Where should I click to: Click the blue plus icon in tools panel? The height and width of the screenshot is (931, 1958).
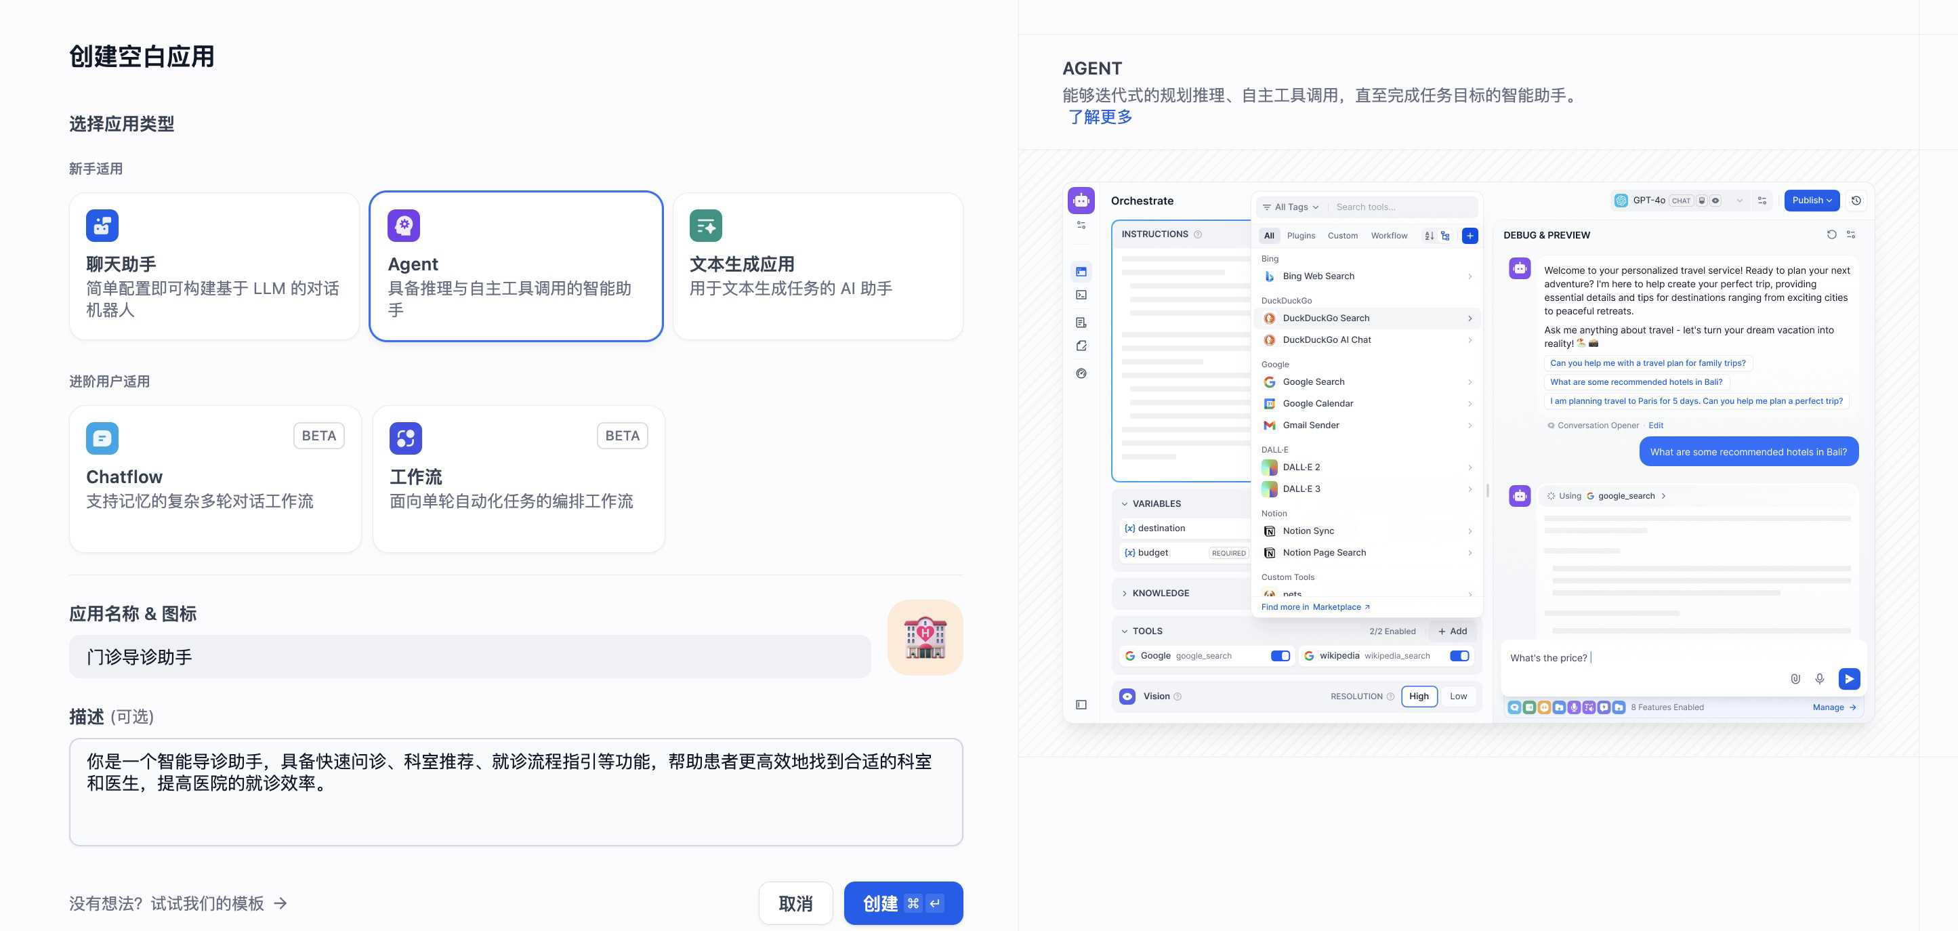[1470, 236]
